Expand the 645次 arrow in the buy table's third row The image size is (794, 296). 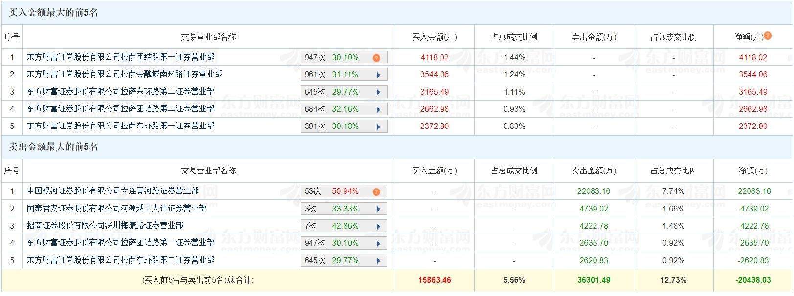coord(378,92)
